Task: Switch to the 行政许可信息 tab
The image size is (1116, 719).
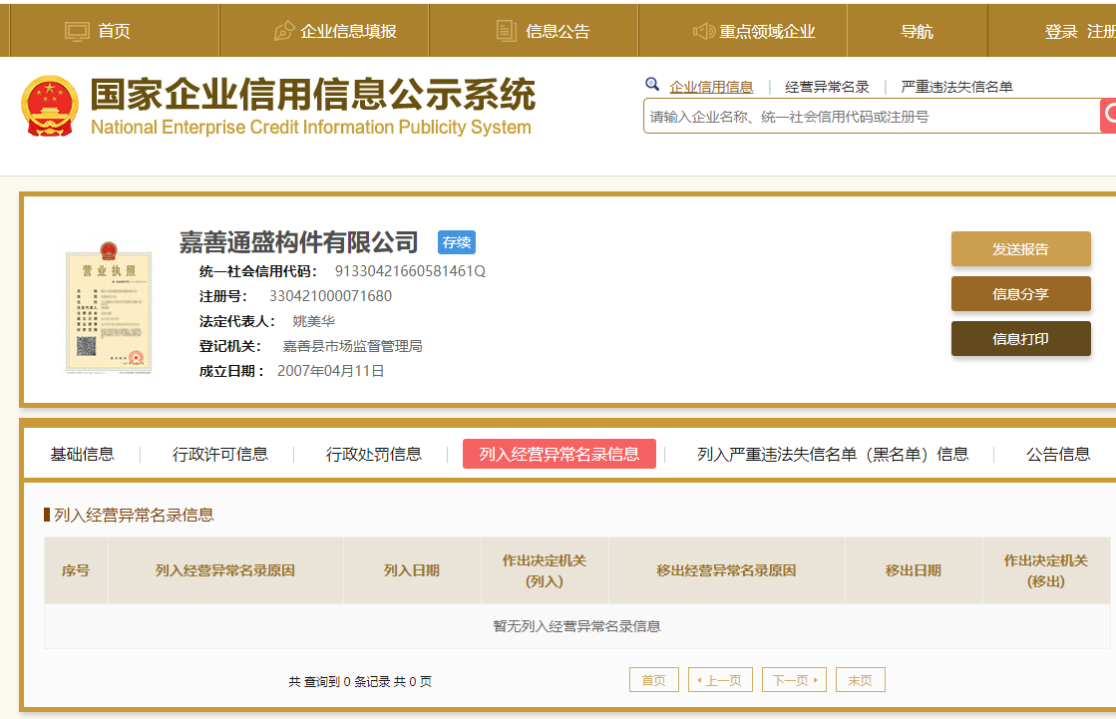Action: coord(220,454)
